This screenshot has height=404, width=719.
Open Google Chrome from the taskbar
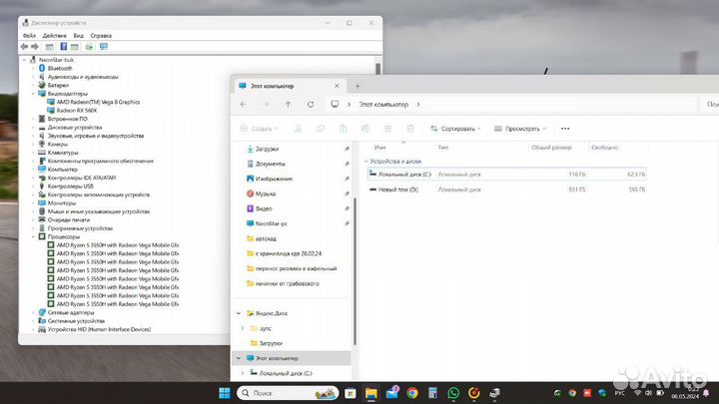tap(412, 393)
